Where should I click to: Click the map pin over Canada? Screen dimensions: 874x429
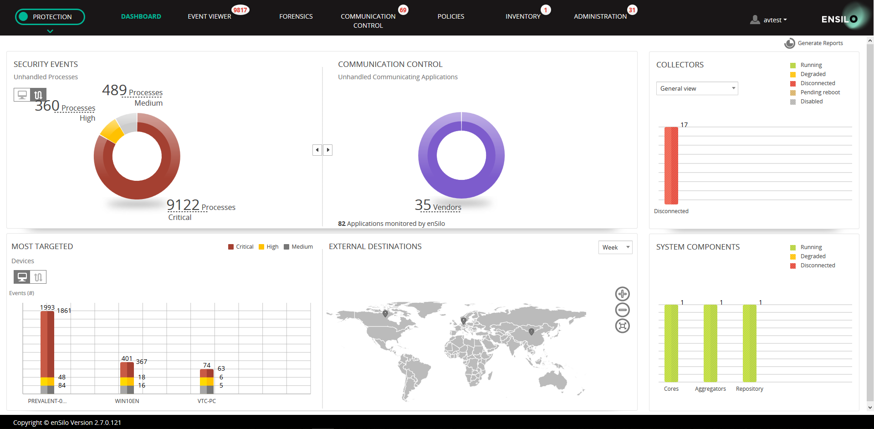[385, 313]
